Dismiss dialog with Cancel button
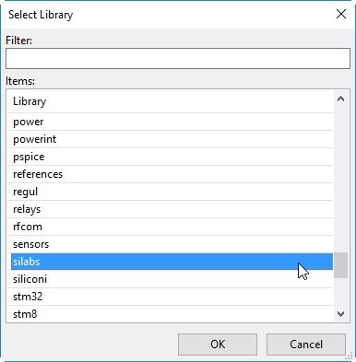Image resolution: width=356 pixels, height=362 pixels. (306, 344)
